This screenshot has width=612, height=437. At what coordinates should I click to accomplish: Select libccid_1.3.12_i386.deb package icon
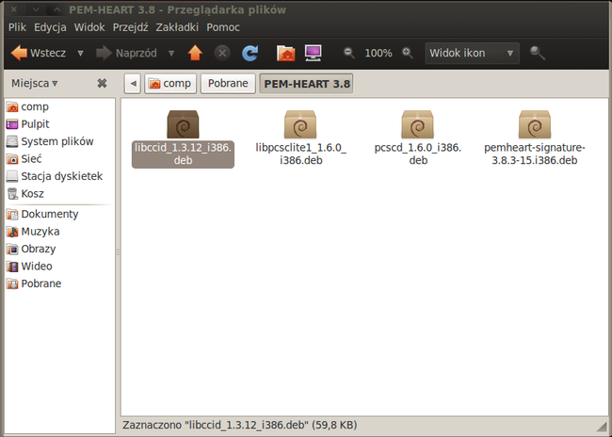click(x=183, y=124)
